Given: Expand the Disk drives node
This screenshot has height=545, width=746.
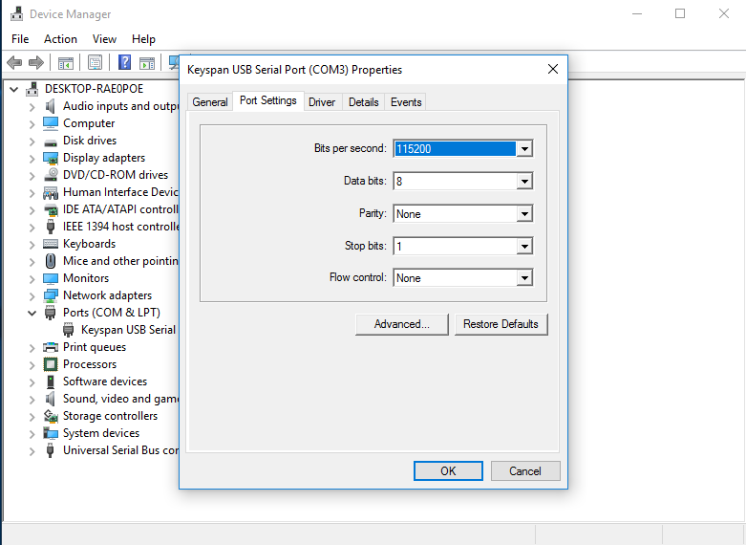Looking at the screenshot, I should click(x=32, y=141).
